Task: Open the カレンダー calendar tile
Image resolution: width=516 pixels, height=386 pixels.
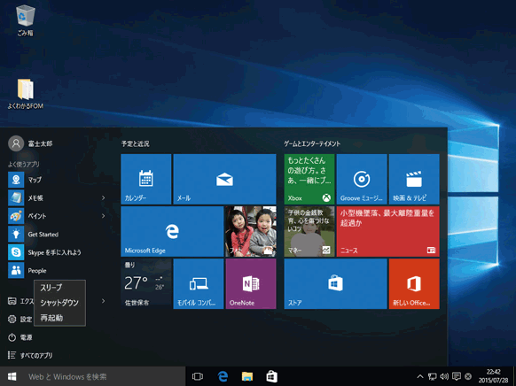Action: tap(145, 179)
